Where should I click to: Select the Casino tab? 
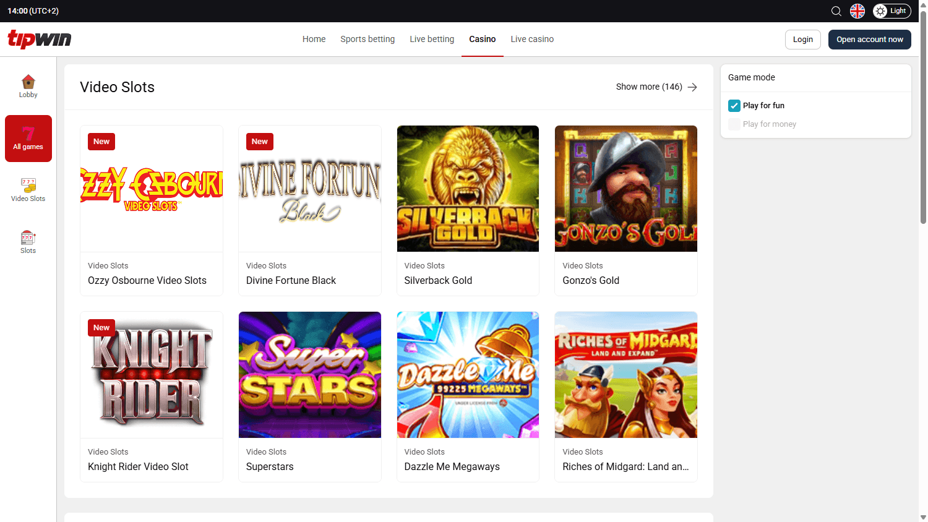pyautogui.click(x=483, y=39)
